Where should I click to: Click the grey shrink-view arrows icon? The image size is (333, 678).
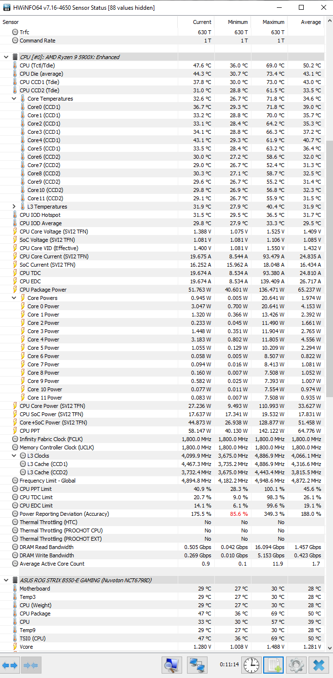[x=31, y=665]
